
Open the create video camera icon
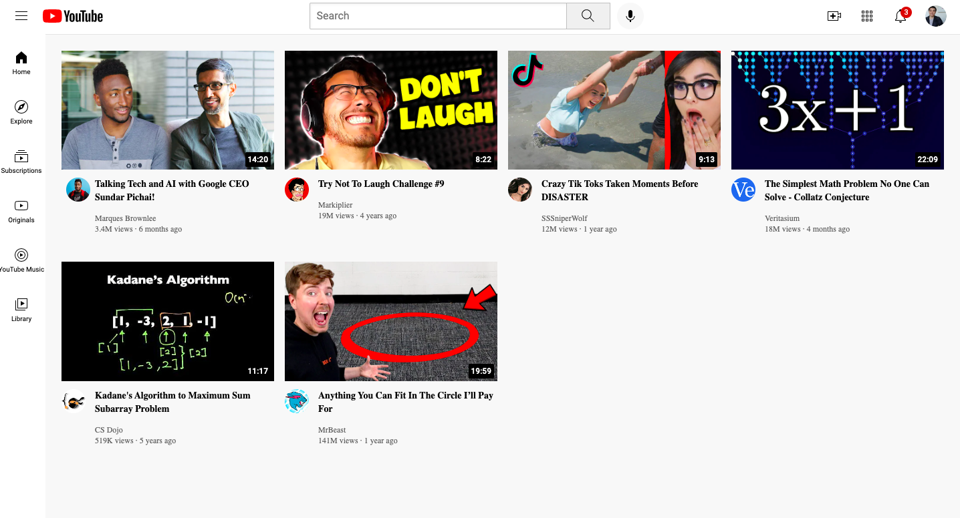tap(834, 16)
